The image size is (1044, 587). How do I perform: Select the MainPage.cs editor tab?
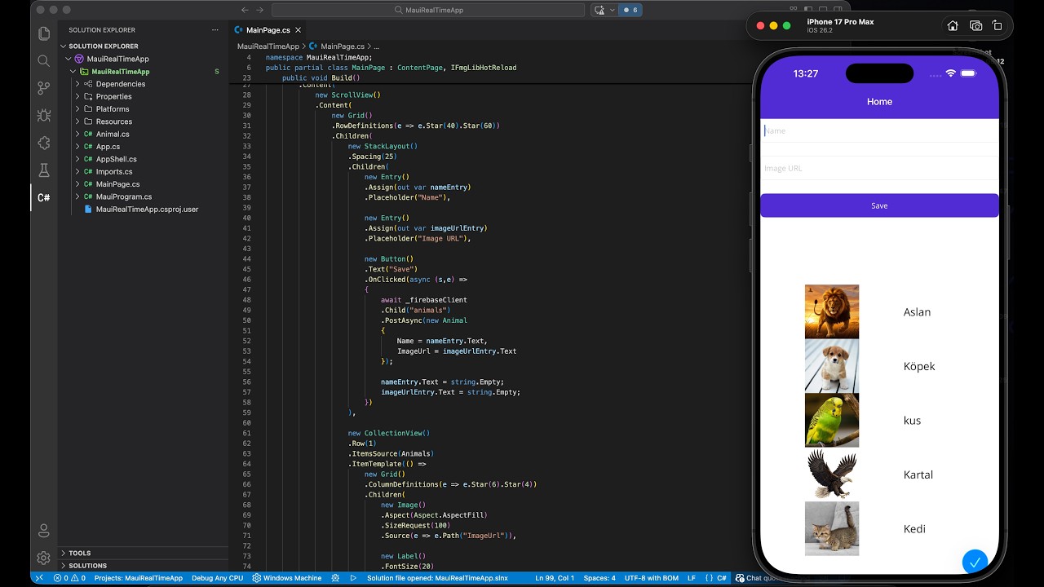pyautogui.click(x=268, y=30)
